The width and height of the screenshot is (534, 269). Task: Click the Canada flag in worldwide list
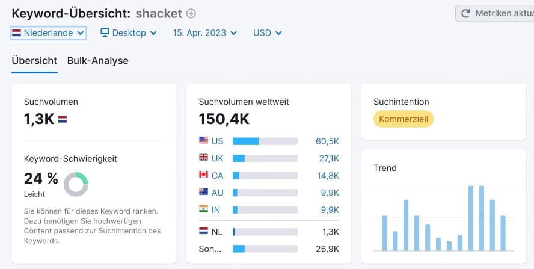pyautogui.click(x=203, y=175)
